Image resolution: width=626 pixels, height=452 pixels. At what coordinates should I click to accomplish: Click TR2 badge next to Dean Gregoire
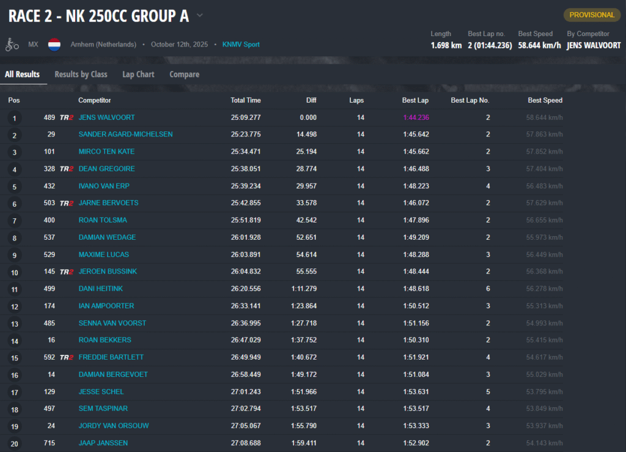click(x=67, y=169)
